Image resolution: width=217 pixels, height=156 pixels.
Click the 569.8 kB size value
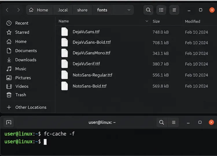coord(161,86)
